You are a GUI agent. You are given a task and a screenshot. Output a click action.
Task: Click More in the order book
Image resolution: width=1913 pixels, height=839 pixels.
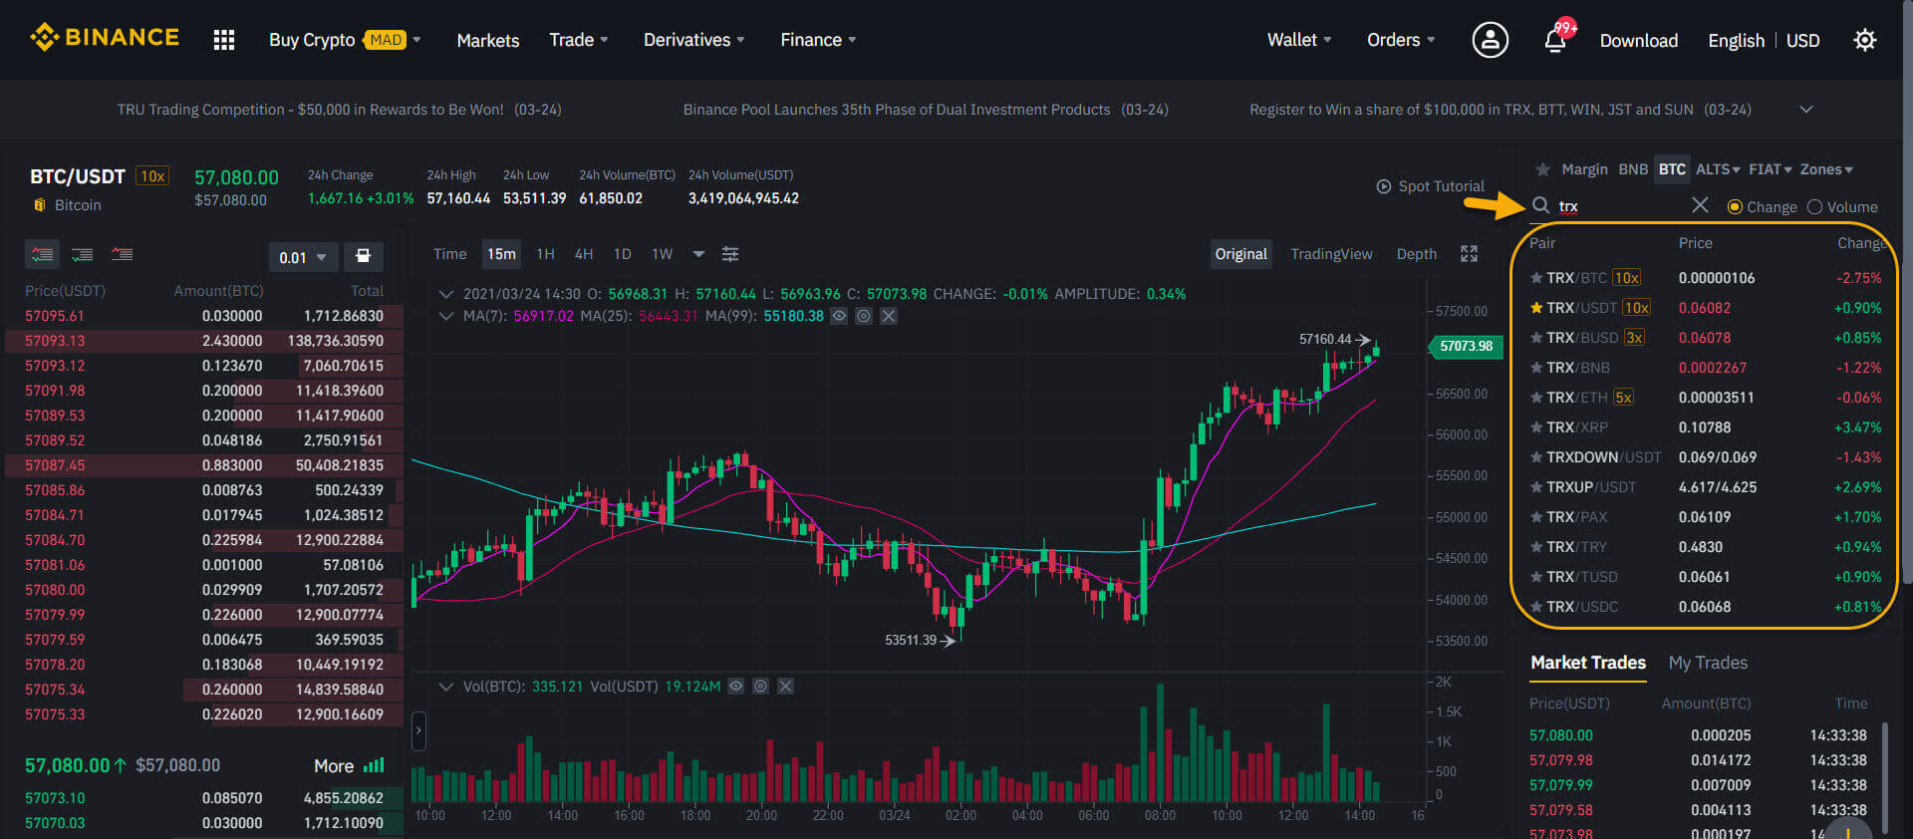pos(334,766)
